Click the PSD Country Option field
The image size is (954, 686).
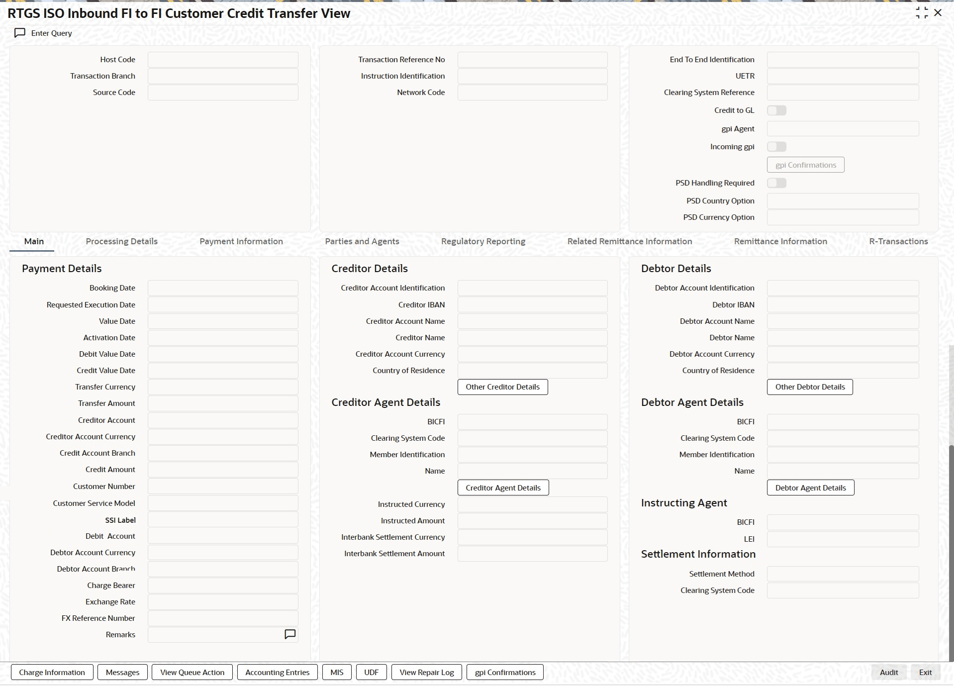click(x=843, y=201)
